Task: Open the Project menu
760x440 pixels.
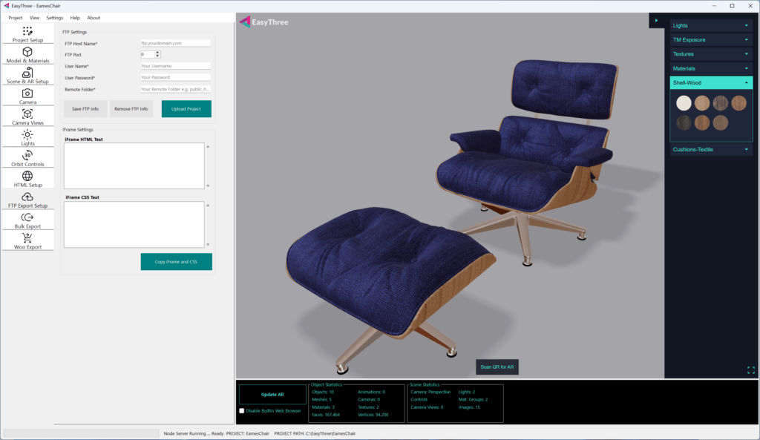Action: coord(15,17)
